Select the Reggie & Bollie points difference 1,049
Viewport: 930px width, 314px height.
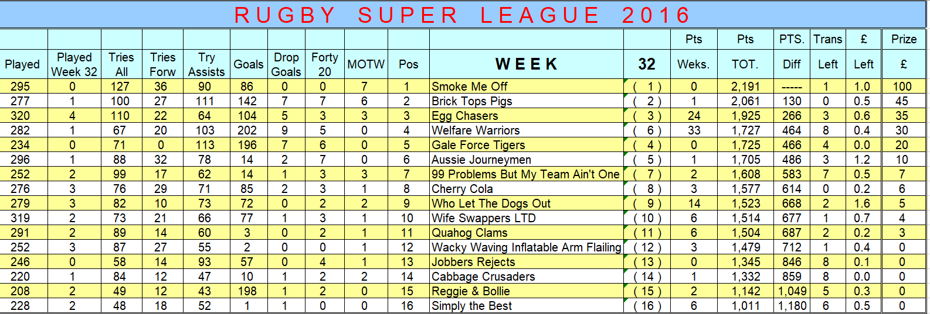(x=792, y=291)
